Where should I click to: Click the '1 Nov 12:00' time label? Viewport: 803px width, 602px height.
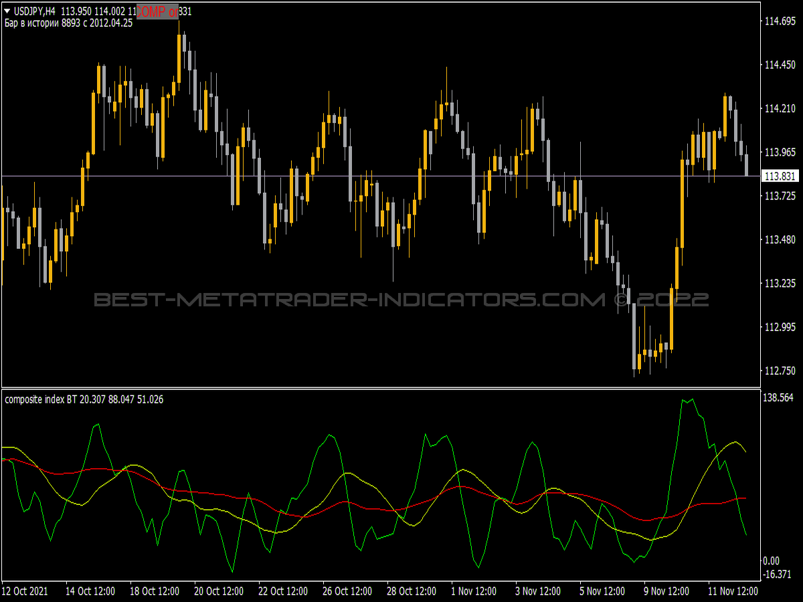tap(474, 591)
